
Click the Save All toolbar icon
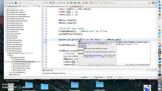click(x=12, y=3)
